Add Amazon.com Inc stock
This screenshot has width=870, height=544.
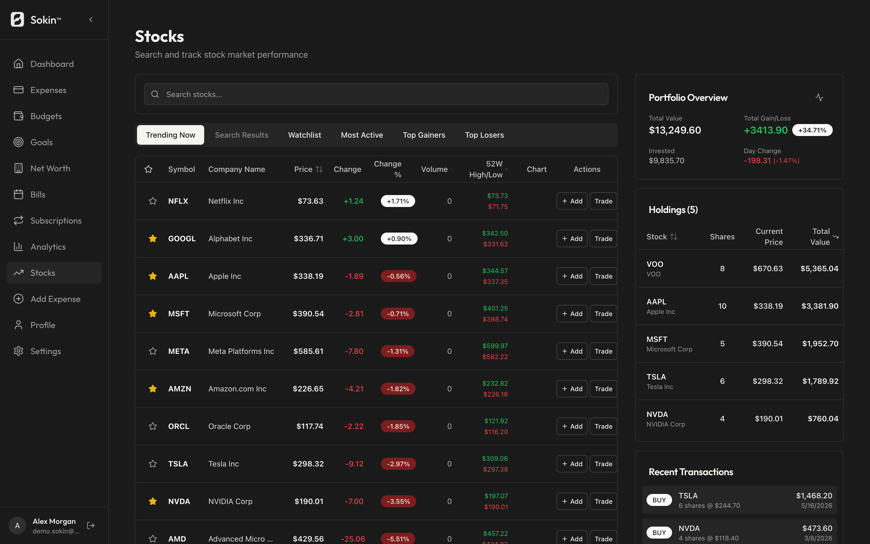coord(572,389)
